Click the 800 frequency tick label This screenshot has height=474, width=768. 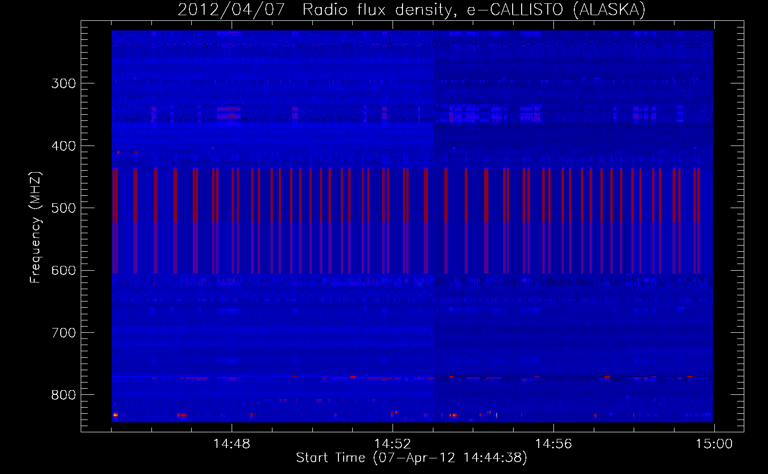coord(64,395)
